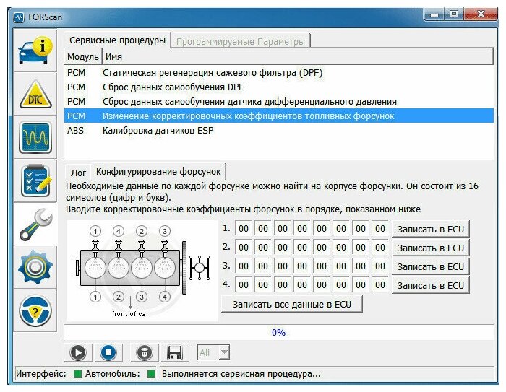Click last code field of injector 3

(380, 266)
